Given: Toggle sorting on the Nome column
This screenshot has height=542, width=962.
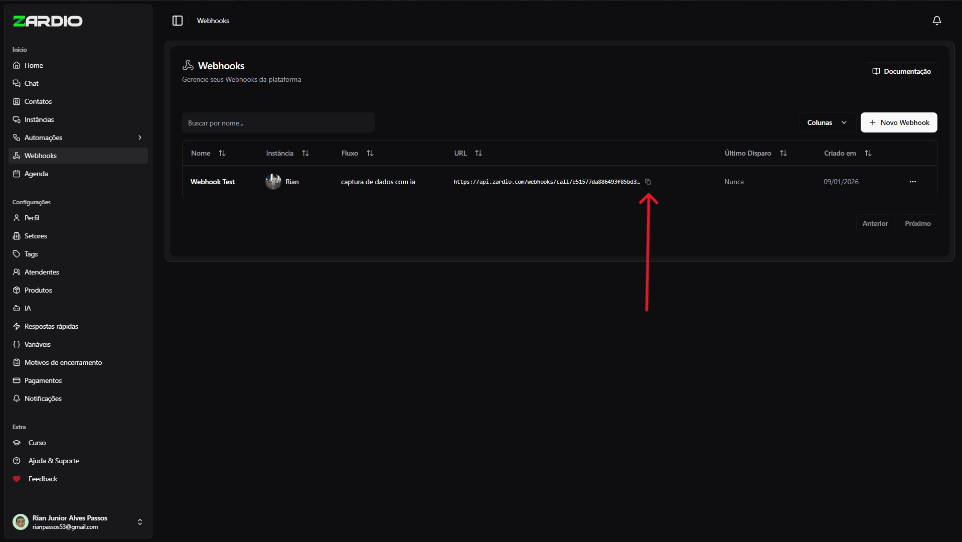Looking at the screenshot, I should (223, 153).
